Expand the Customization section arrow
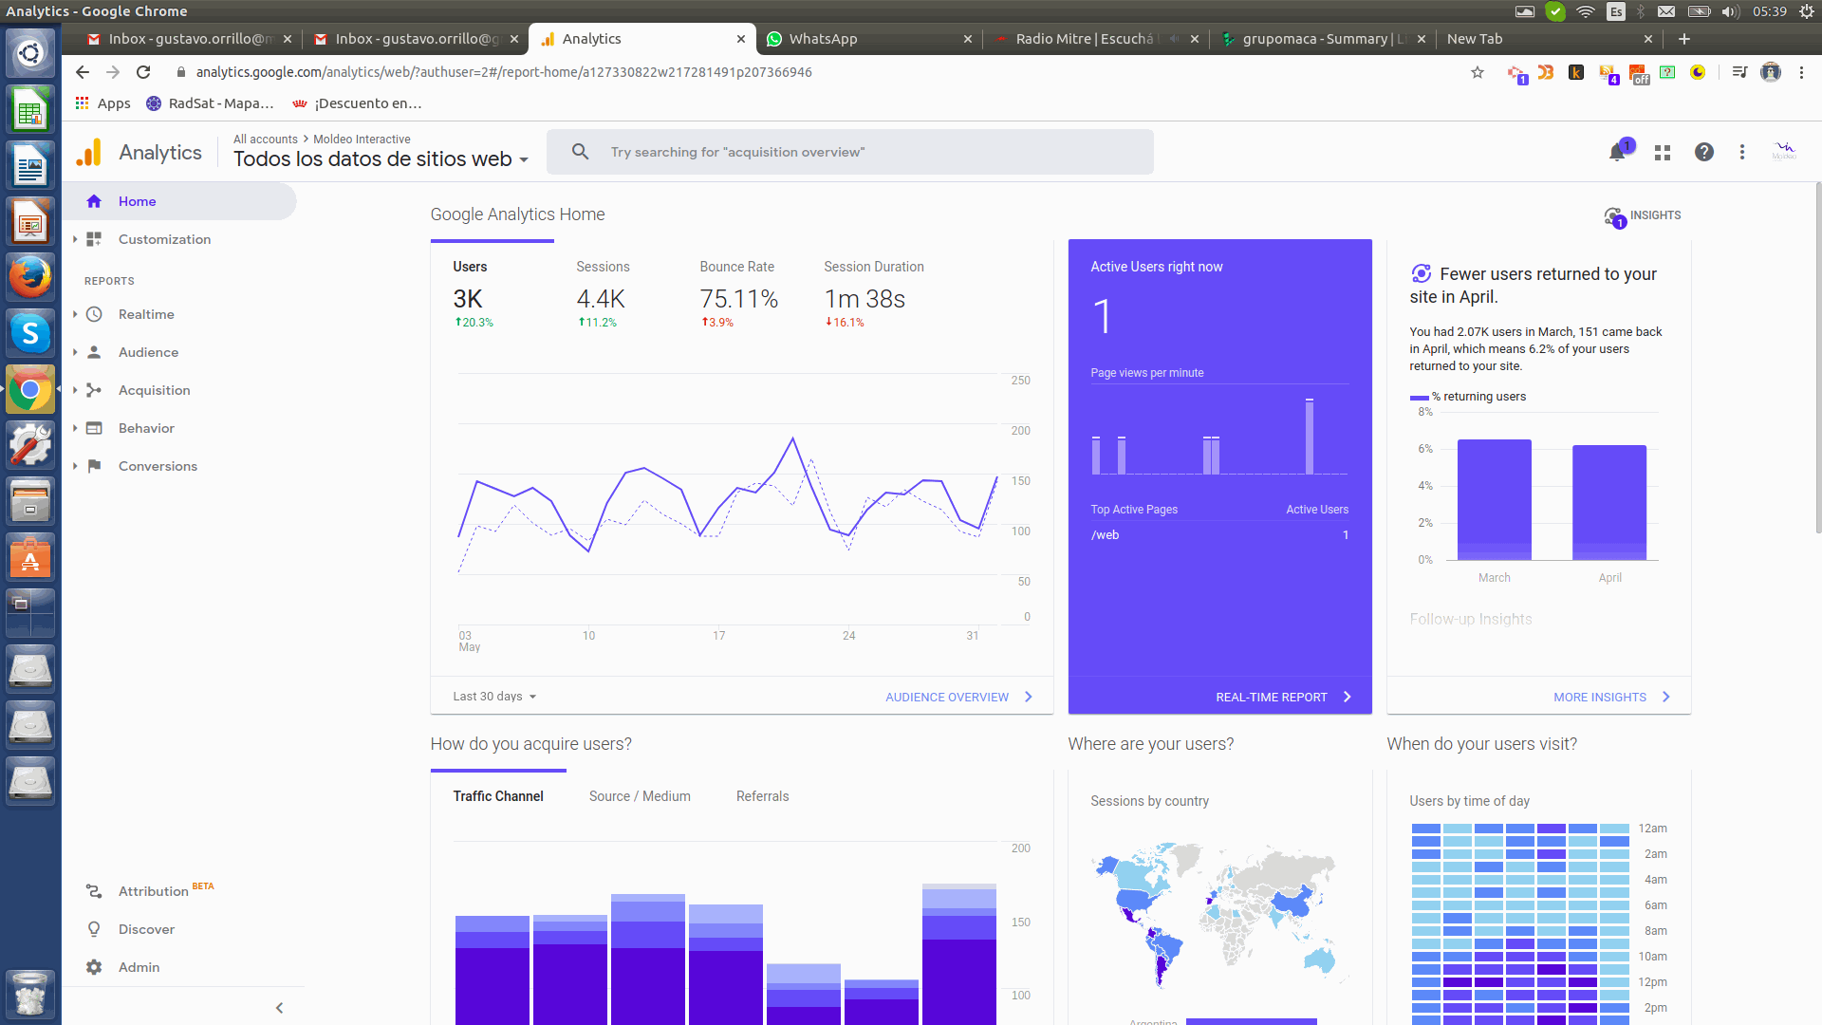The image size is (1822, 1025). point(75,239)
